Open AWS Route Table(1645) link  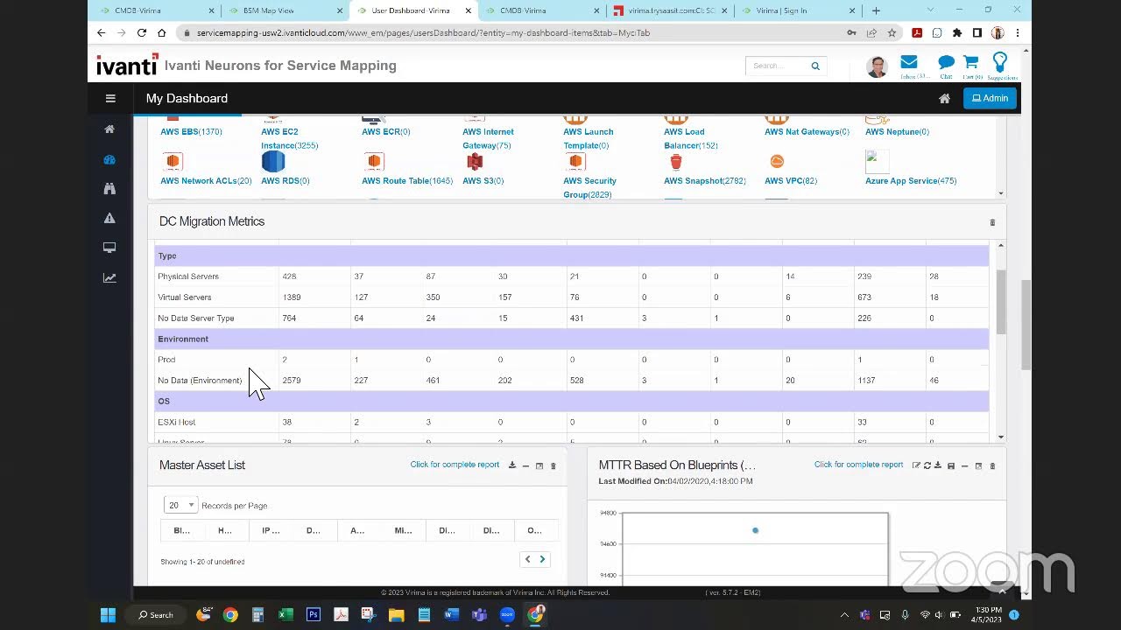(x=407, y=181)
